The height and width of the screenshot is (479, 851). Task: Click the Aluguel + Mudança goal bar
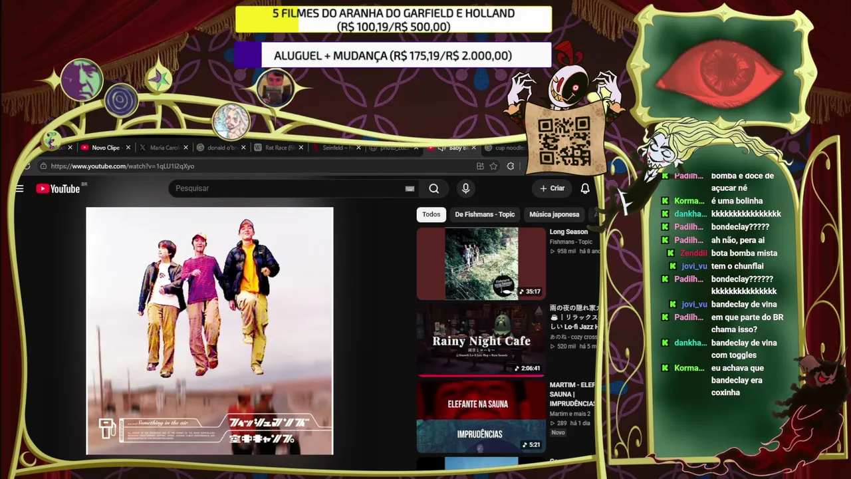(393, 55)
